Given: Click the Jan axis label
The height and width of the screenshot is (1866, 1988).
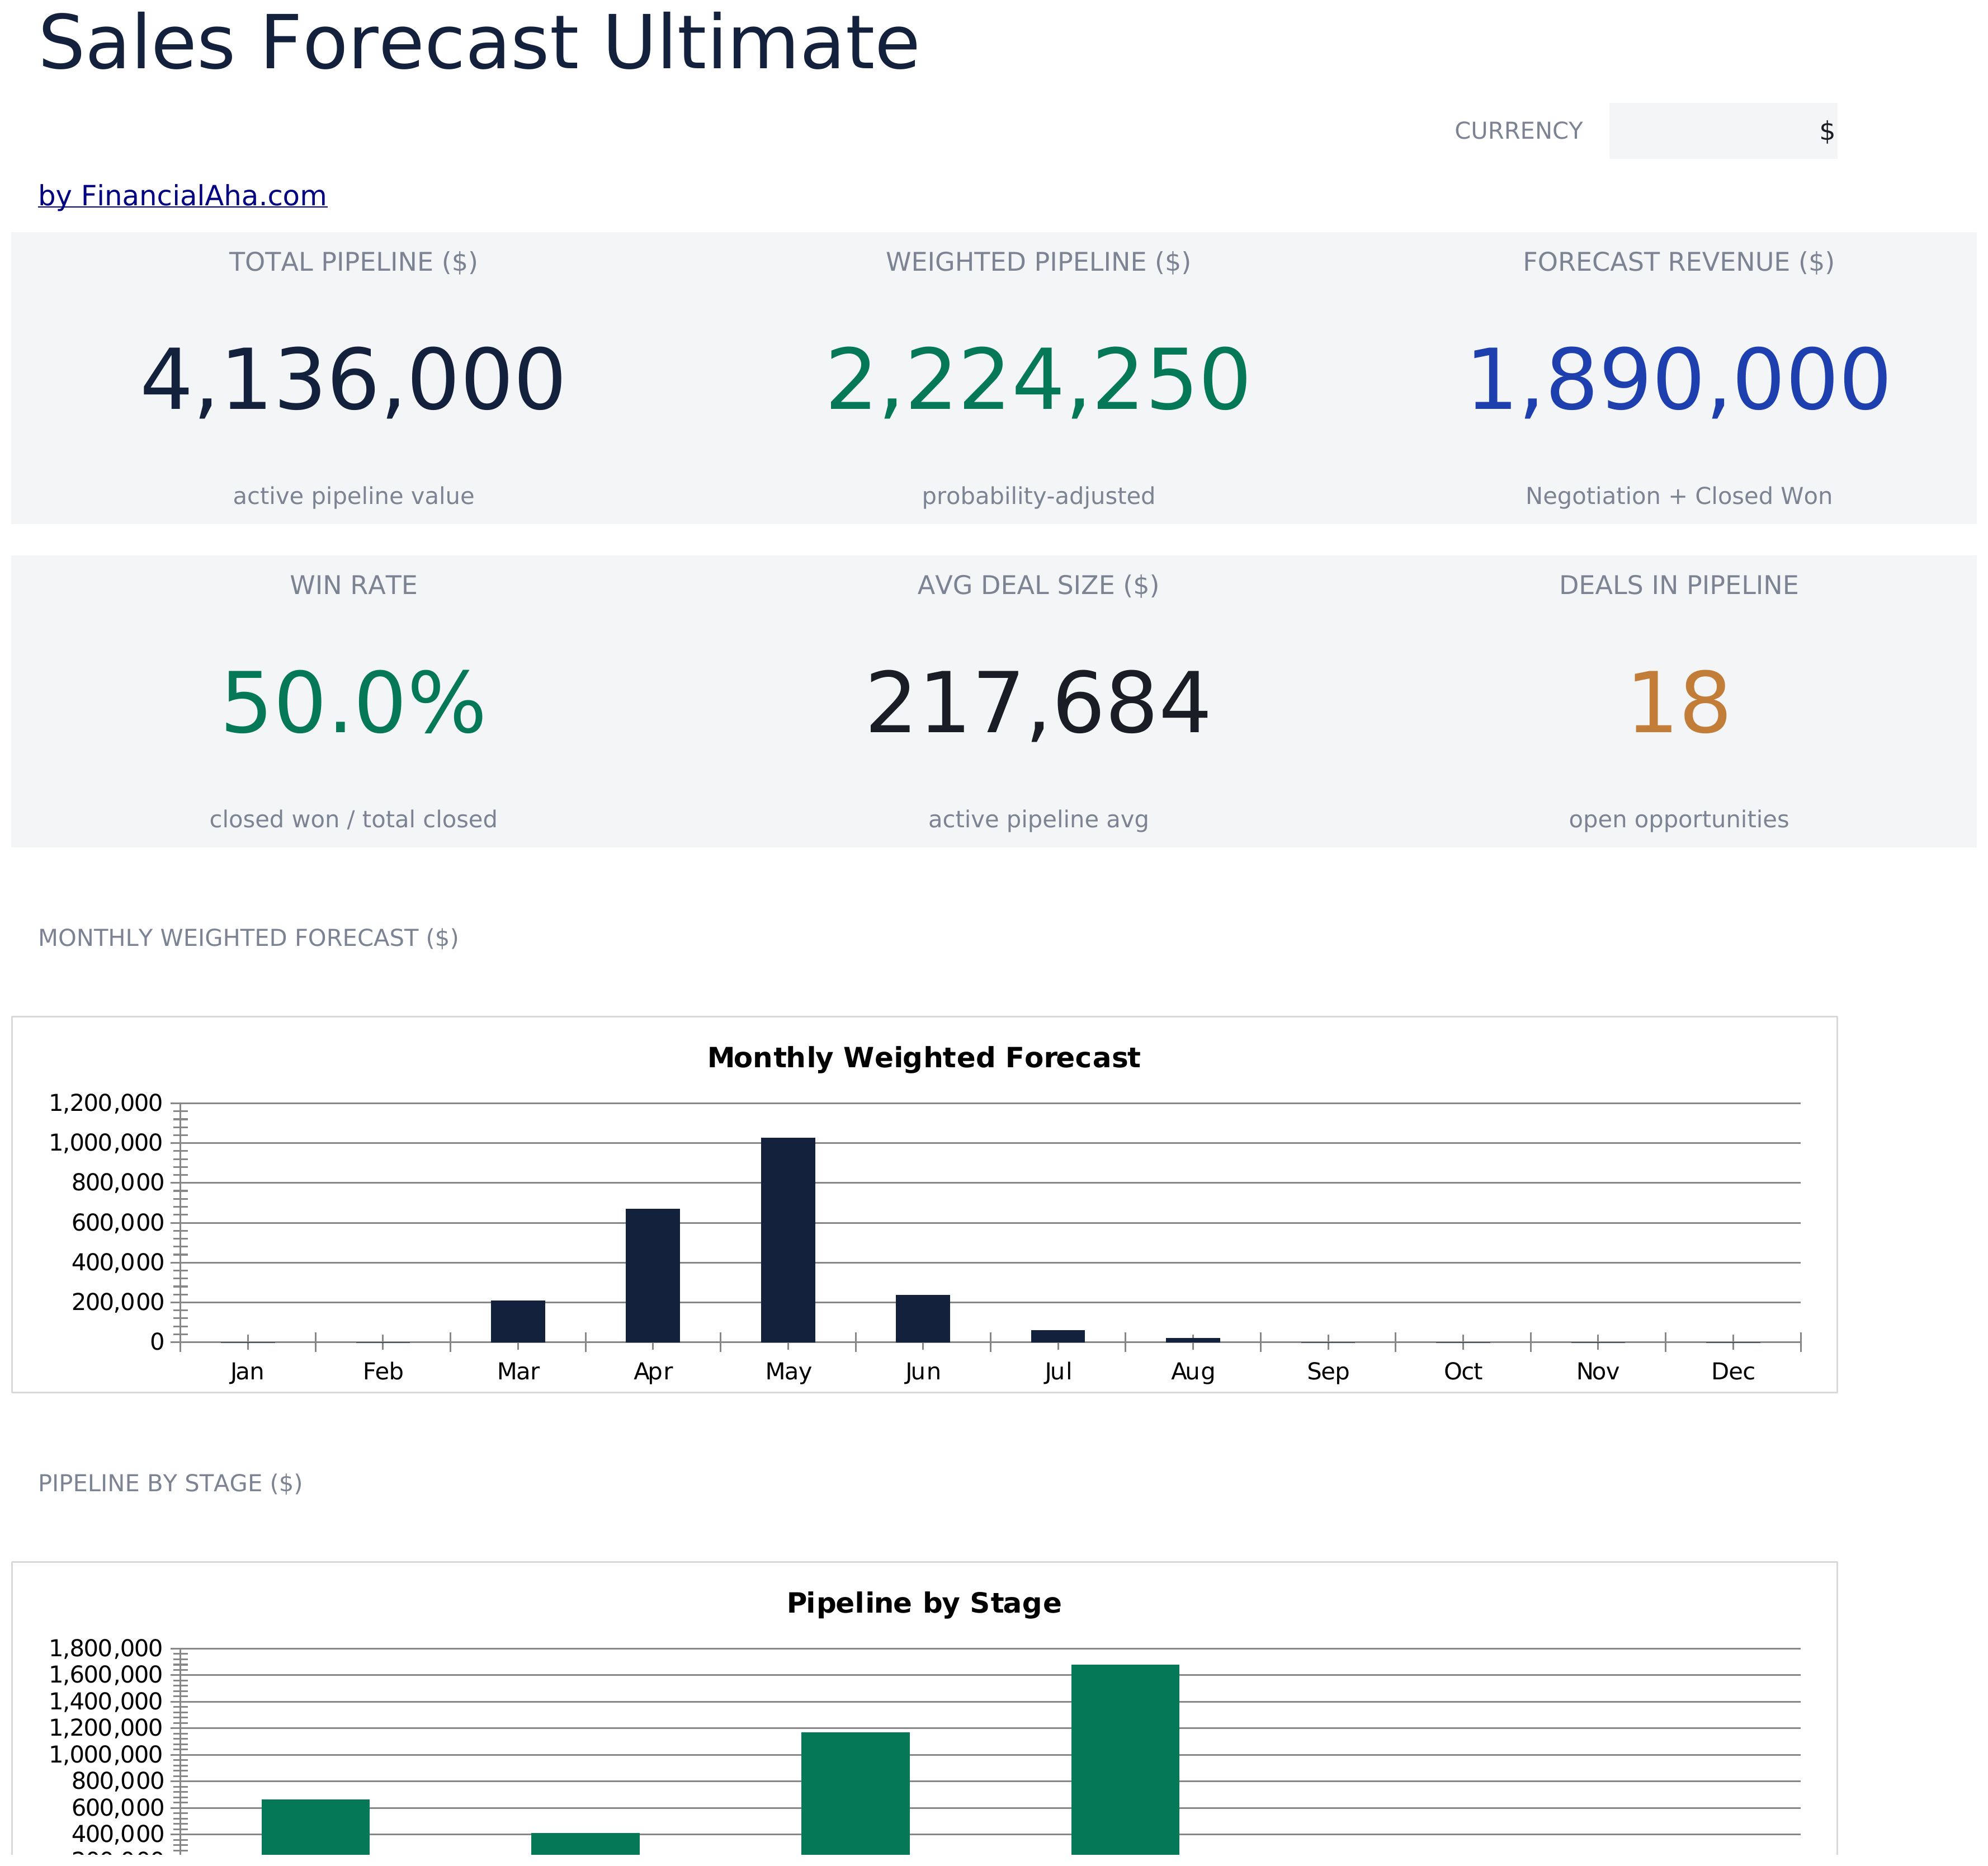Looking at the screenshot, I should tap(247, 1372).
